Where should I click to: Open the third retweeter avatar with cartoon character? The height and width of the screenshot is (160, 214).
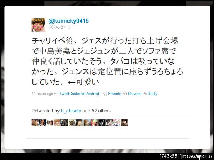pos(50,122)
